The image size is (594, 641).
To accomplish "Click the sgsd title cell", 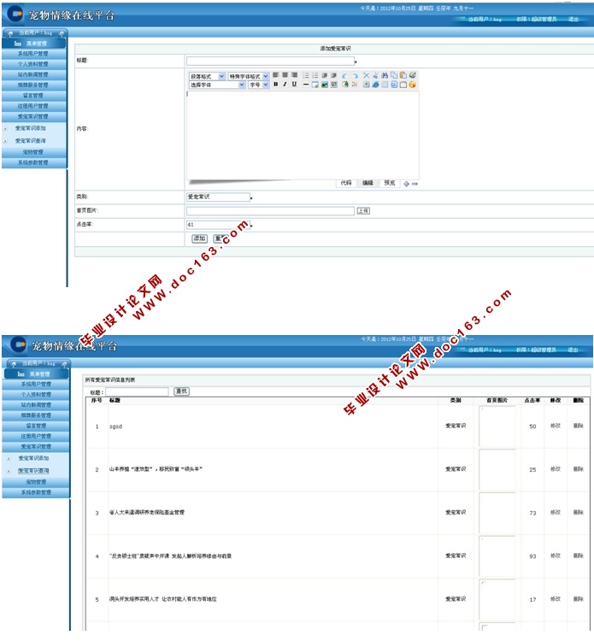I will coord(115,426).
